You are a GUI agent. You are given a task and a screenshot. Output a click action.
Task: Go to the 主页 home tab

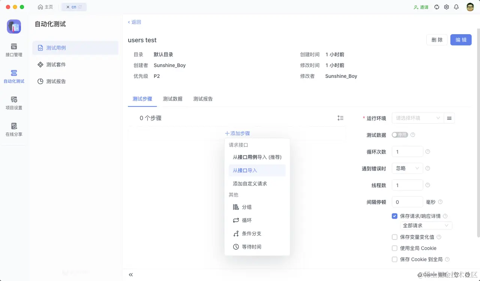(45, 7)
